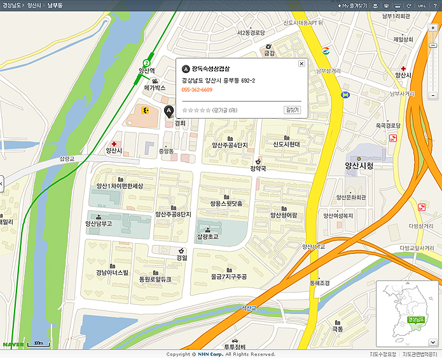
Task: Click the round green-orange logo icon near 남부삼거리
Action: (x=326, y=51)
